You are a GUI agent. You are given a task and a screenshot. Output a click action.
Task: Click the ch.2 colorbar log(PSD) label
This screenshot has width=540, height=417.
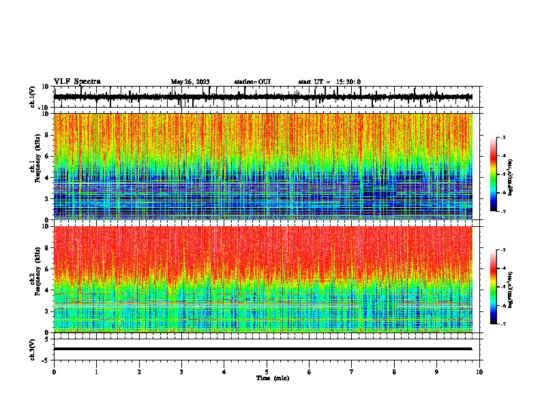pyautogui.click(x=511, y=290)
